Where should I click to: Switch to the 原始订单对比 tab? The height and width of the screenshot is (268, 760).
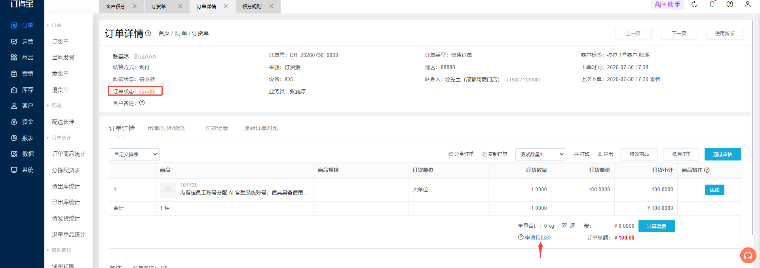pos(261,128)
